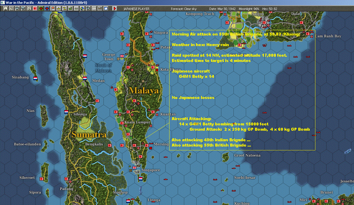This screenshot has width=354, height=205.
Task: Click the 'Singapore' map label
Action: 151,170
